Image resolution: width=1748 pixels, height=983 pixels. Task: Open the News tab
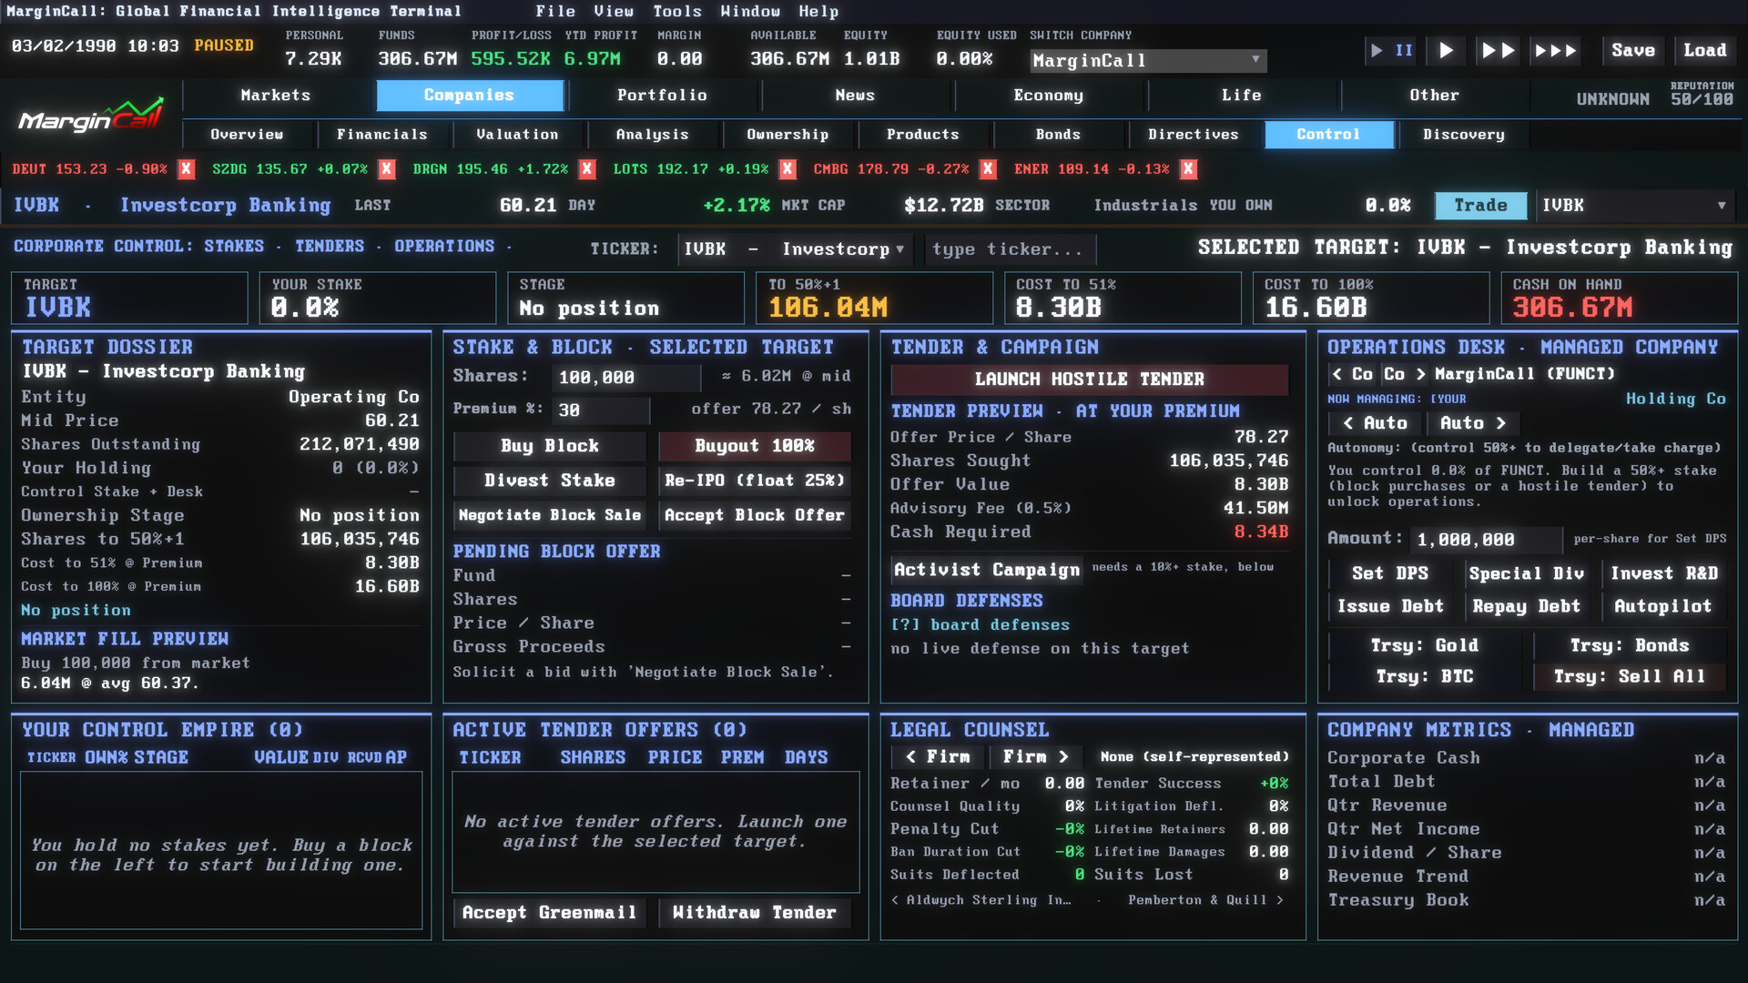point(855,96)
